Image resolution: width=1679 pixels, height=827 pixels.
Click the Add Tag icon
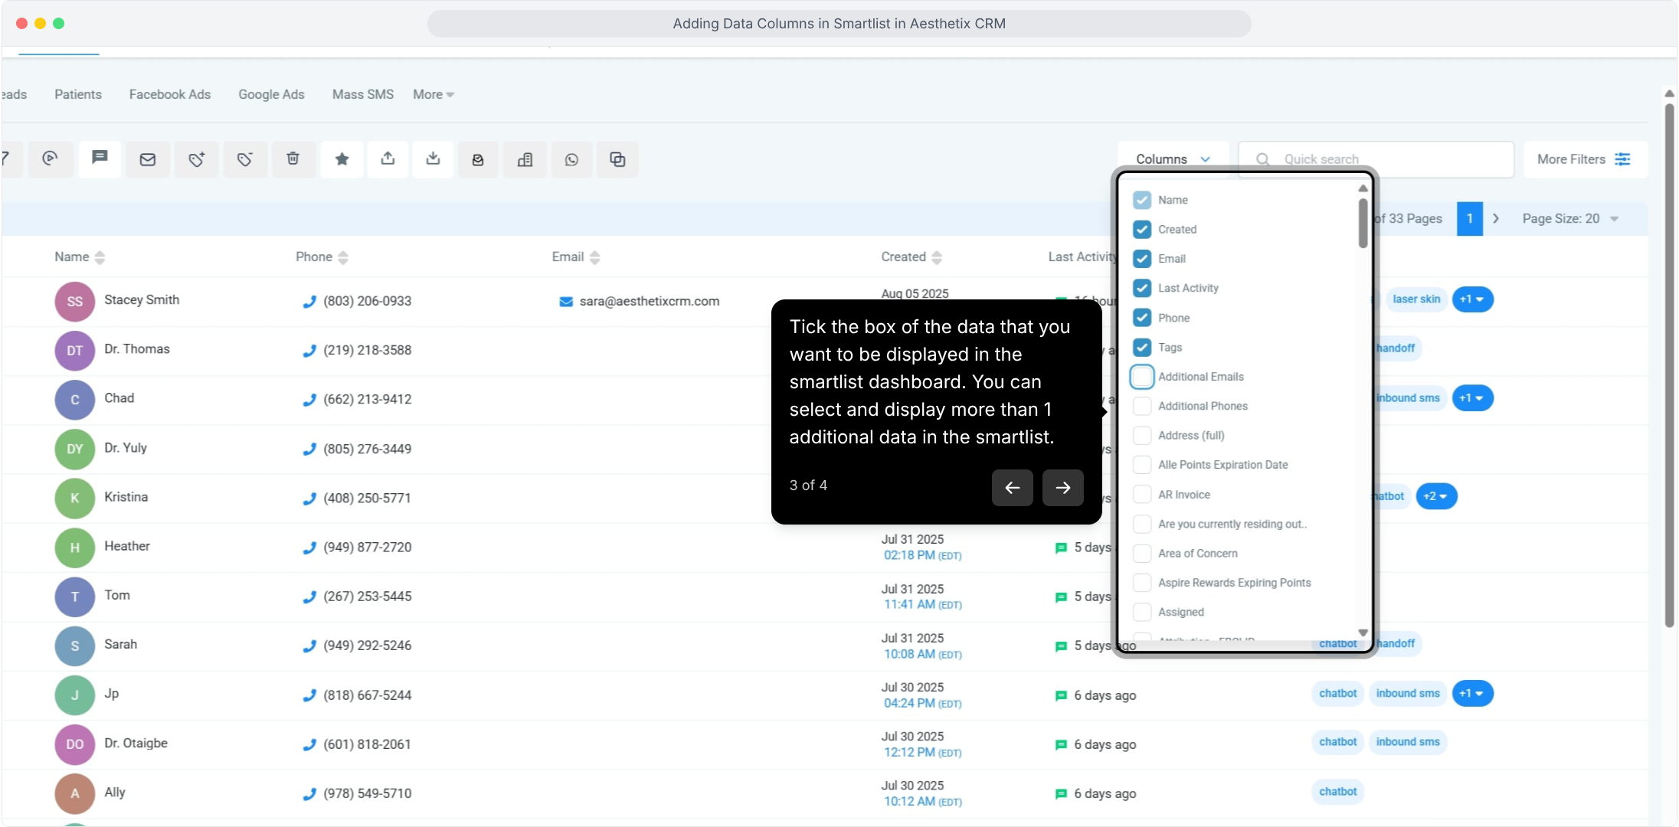click(x=197, y=159)
